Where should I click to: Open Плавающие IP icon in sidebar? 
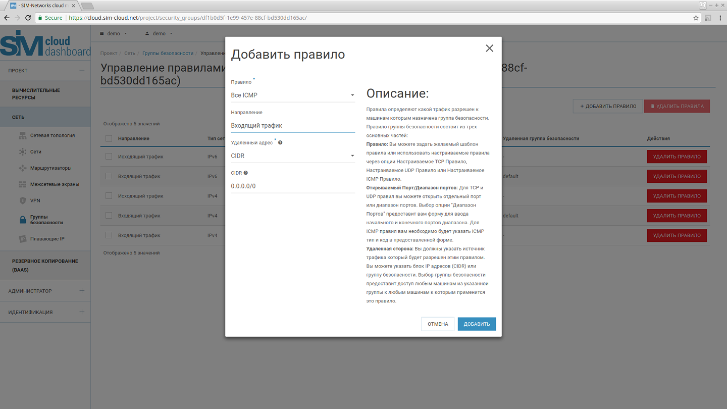tap(23, 239)
